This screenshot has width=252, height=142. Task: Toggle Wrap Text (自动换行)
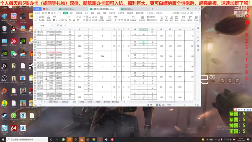[x=109, y=18]
